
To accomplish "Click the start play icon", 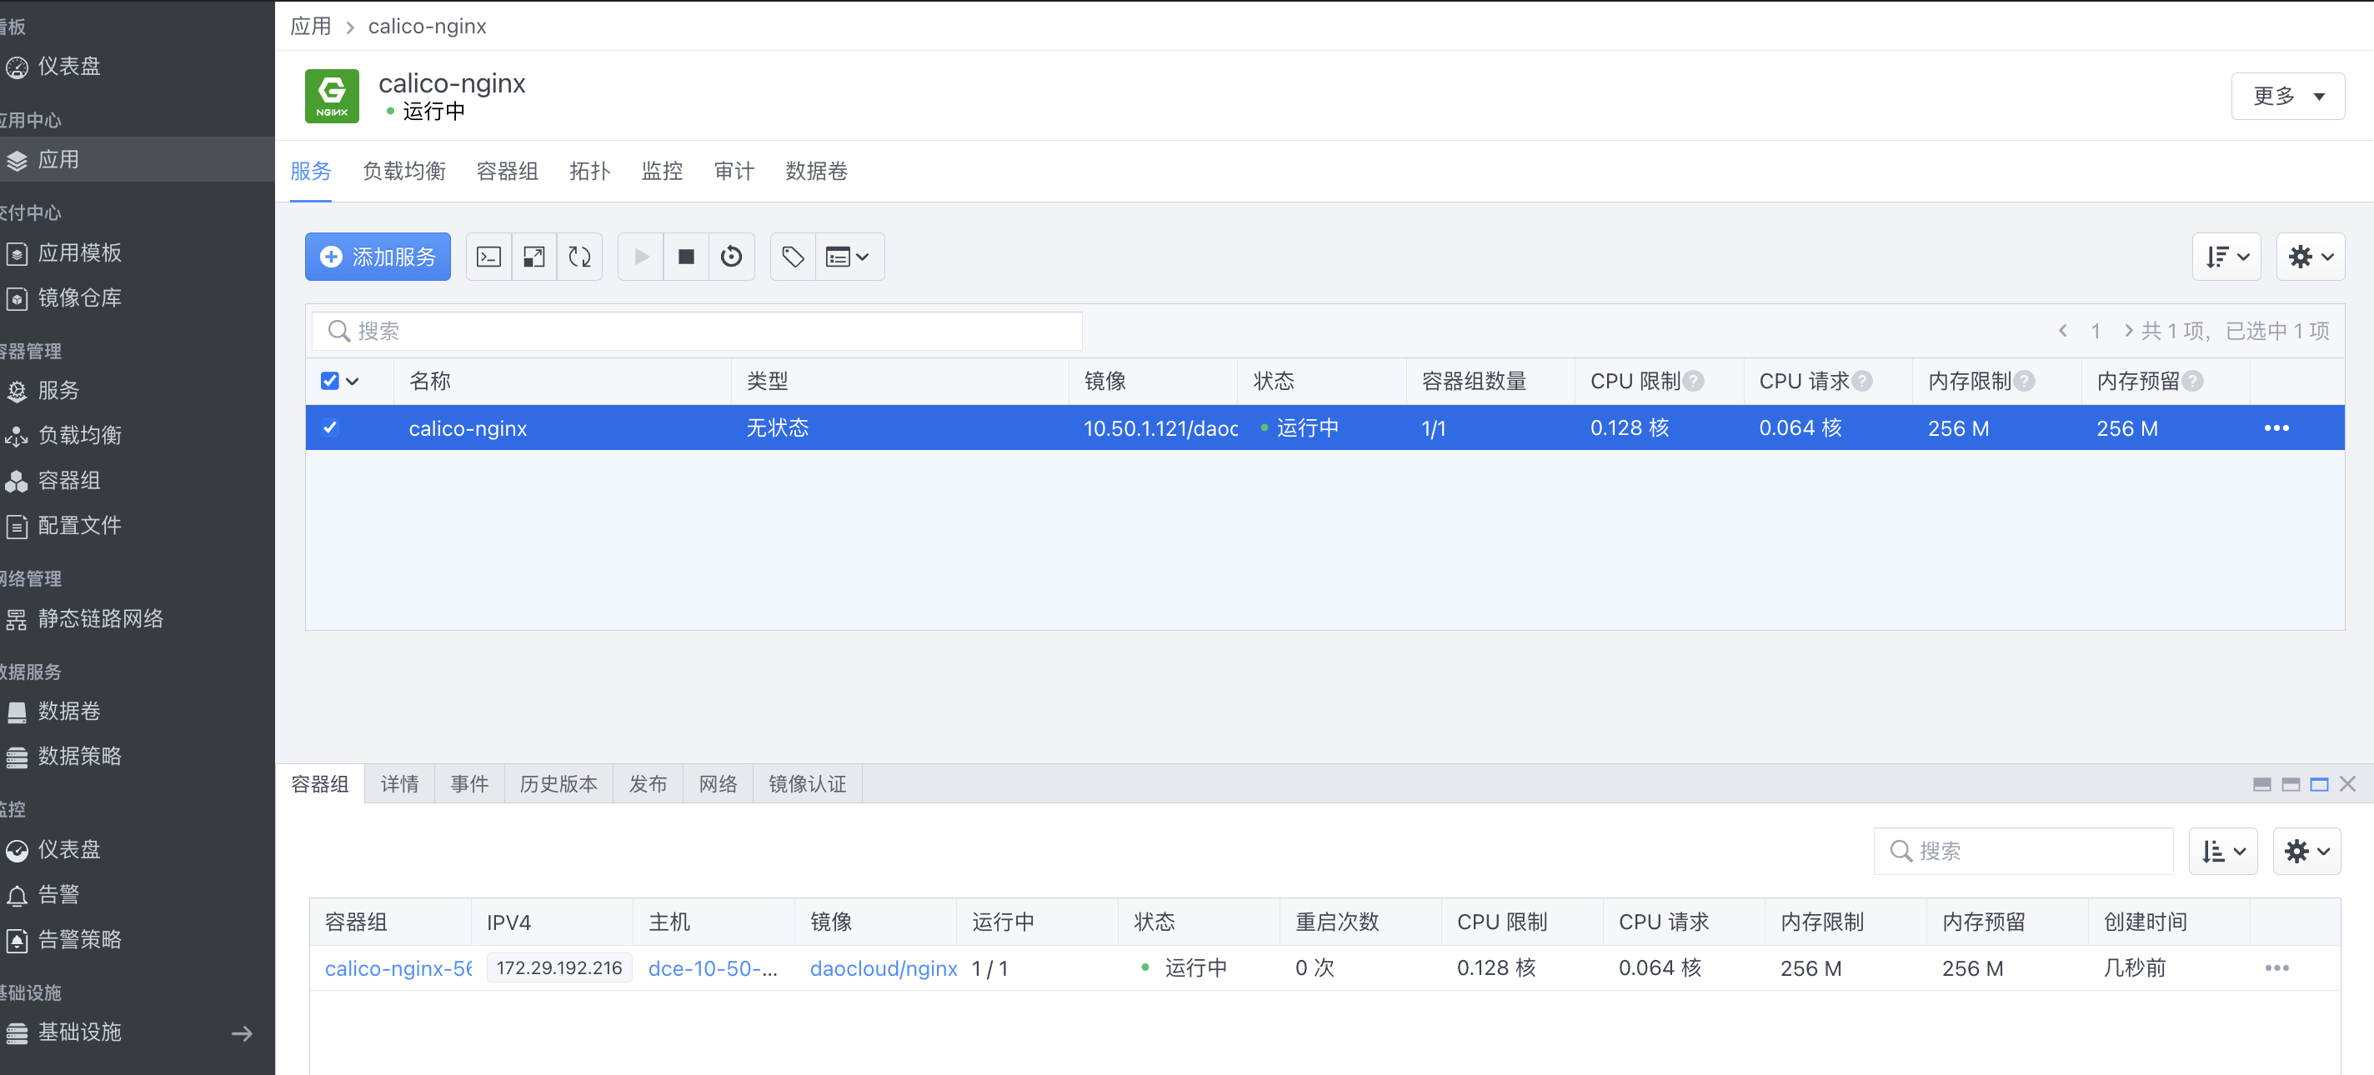I will pos(641,257).
